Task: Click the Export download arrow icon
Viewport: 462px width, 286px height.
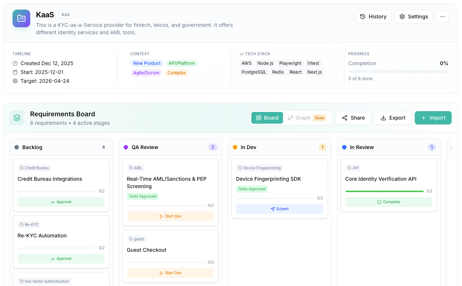Action: point(384,118)
